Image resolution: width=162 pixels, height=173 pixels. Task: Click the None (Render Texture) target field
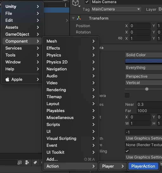point(144,145)
